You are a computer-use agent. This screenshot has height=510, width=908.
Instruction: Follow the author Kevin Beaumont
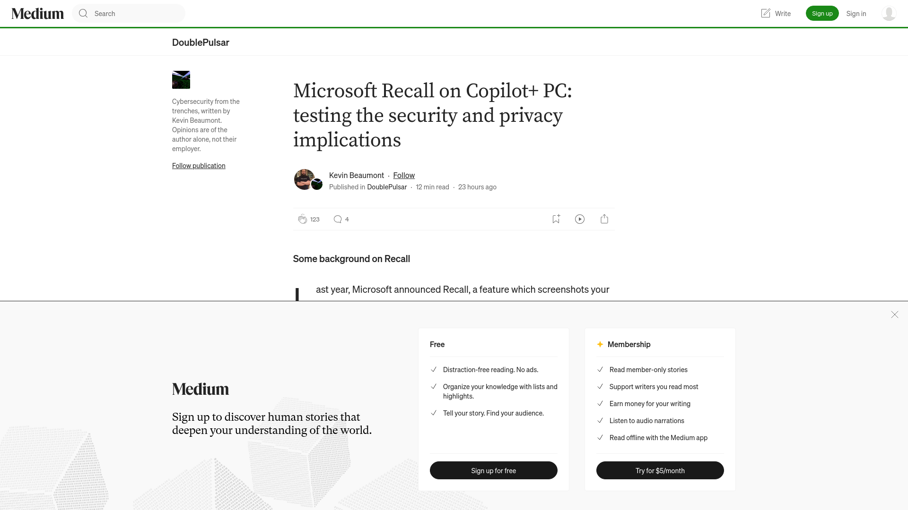click(404, 175)
